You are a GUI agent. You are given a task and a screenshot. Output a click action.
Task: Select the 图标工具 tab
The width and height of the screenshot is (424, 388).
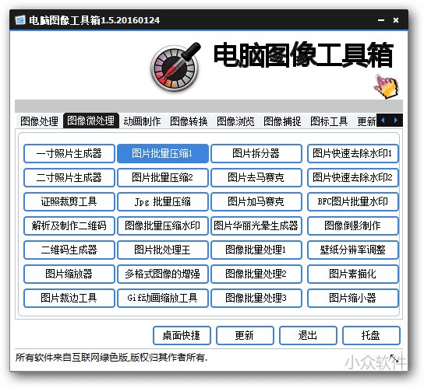click(329, 121)
